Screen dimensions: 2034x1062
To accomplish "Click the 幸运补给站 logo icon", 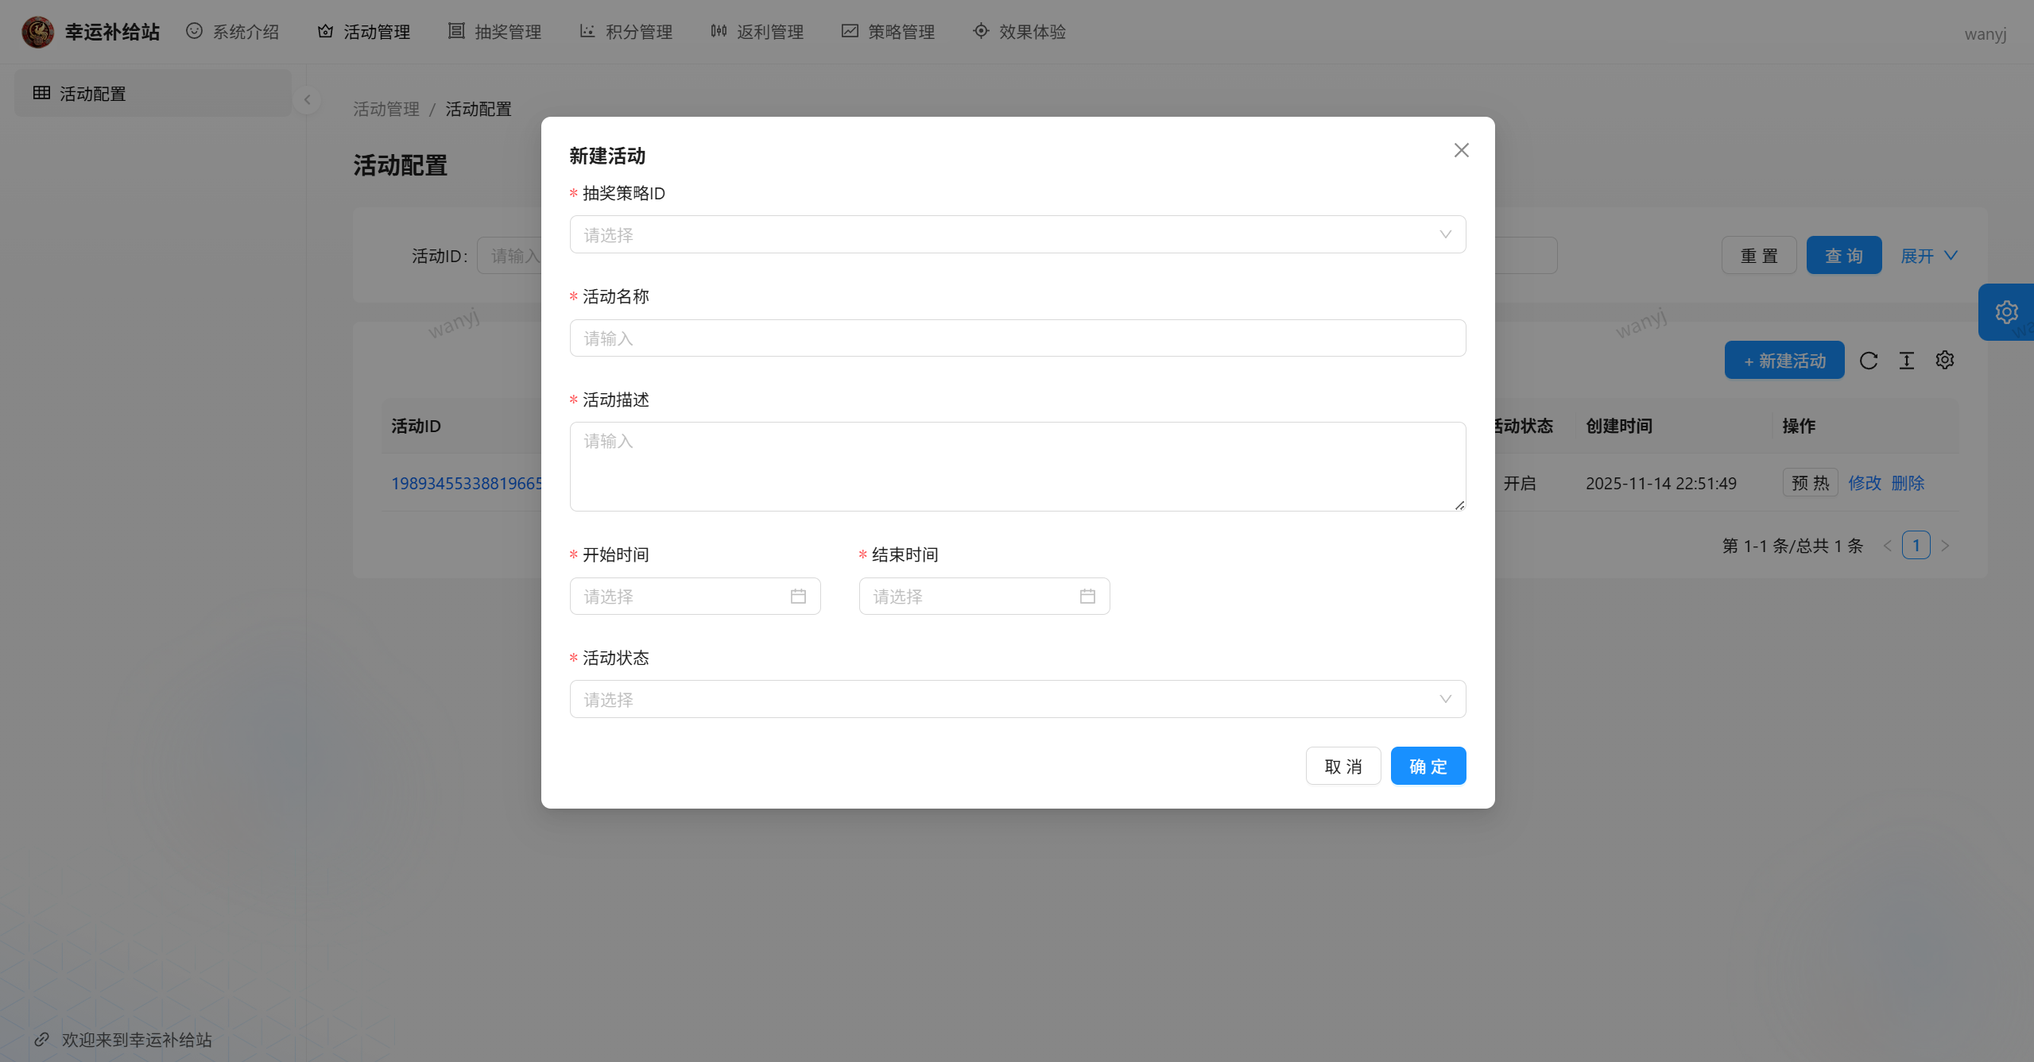I will pos(37,32).
